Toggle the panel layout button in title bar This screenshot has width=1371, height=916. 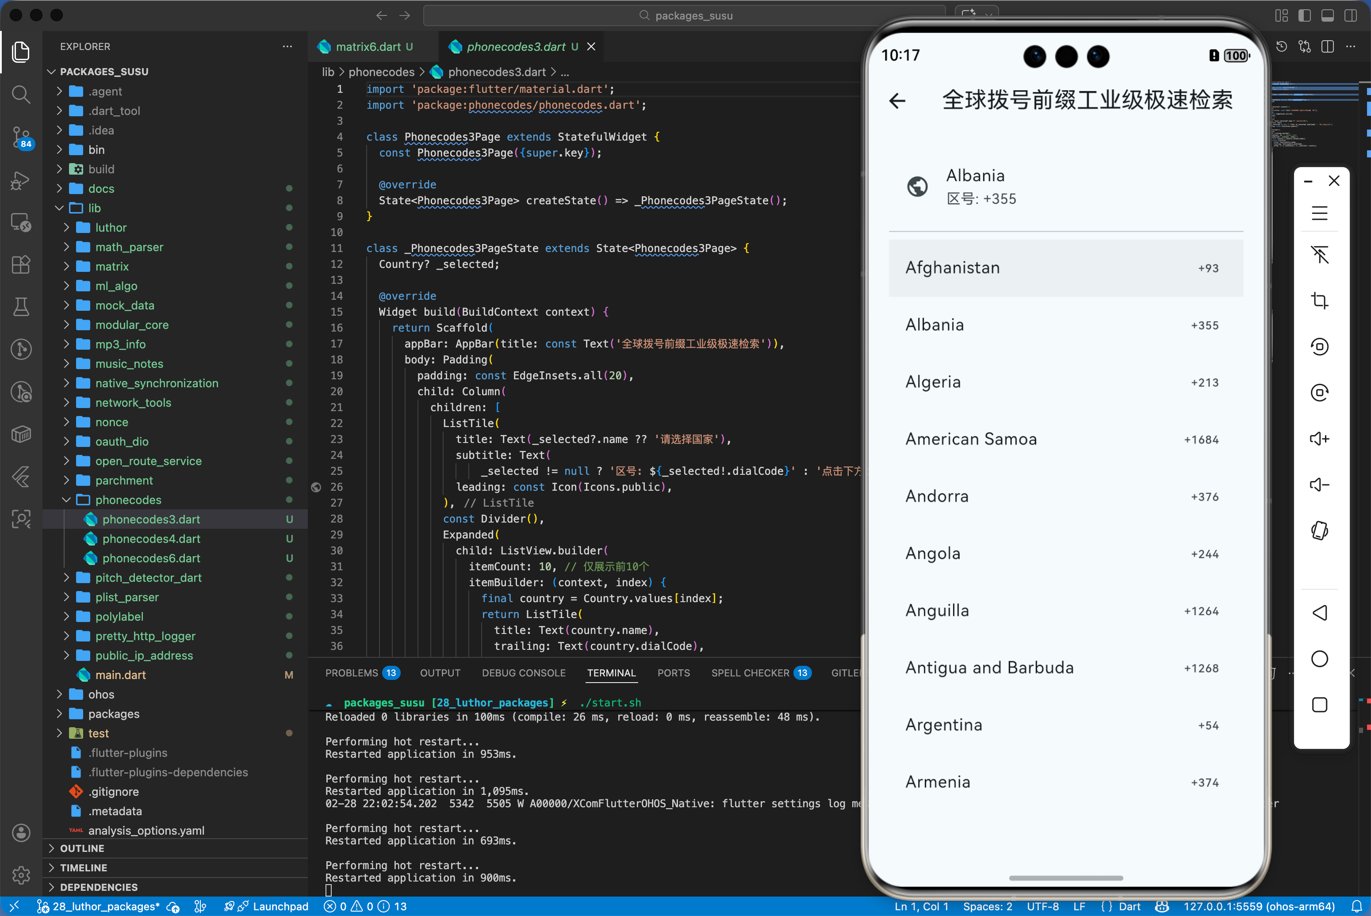tap(1327, 16)
